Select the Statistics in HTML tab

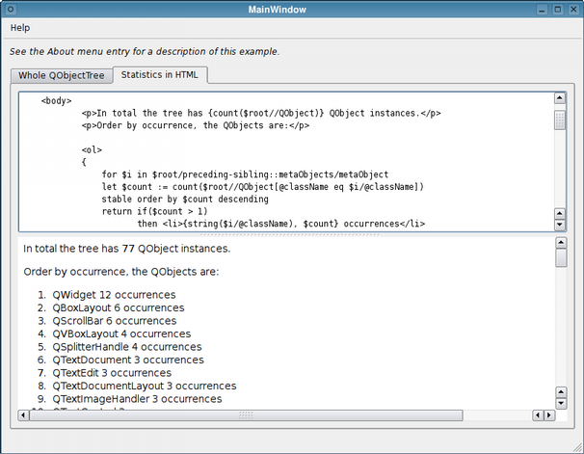[x=160, y=75]
